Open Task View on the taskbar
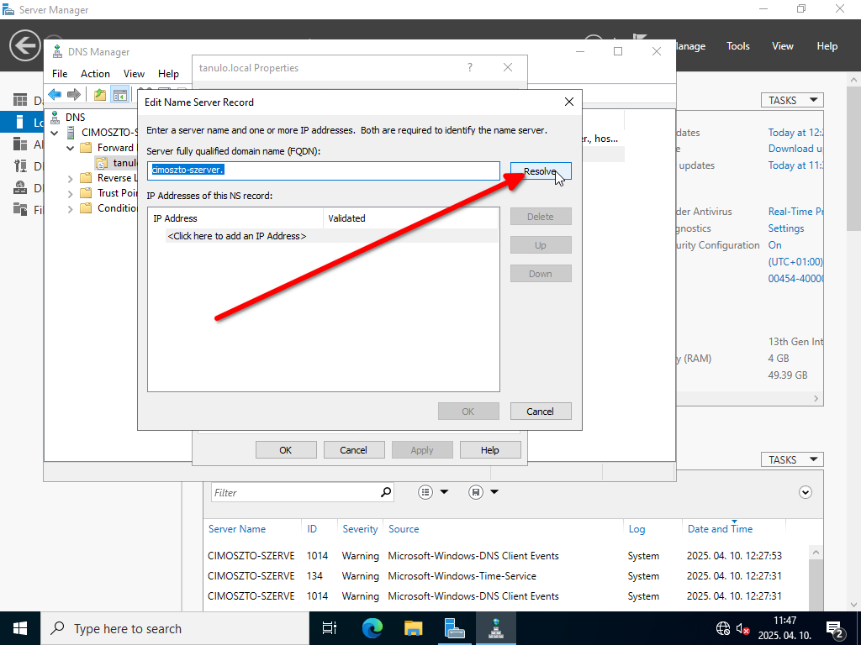This screenshot has width=861, height=645. pyautogui.click(x=330, y=628)
